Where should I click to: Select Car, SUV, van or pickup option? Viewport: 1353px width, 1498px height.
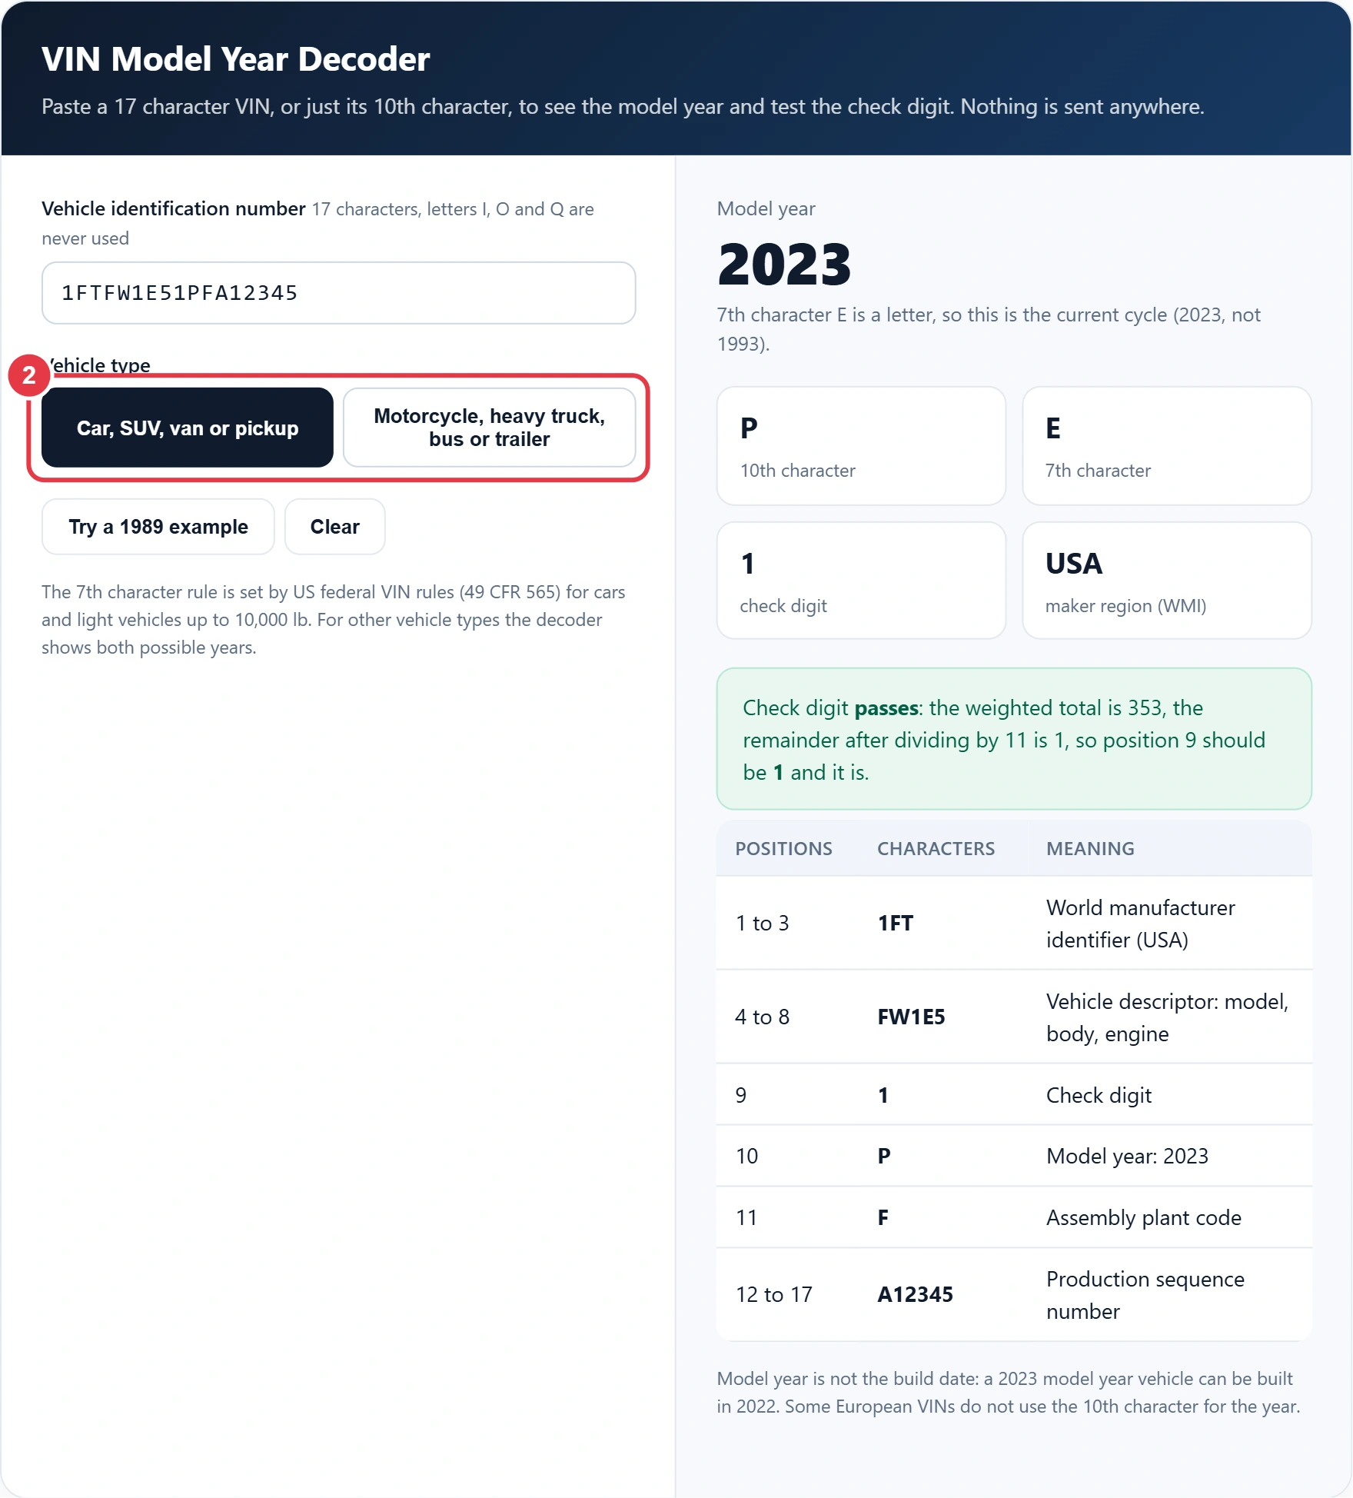(x=188, y=428)
